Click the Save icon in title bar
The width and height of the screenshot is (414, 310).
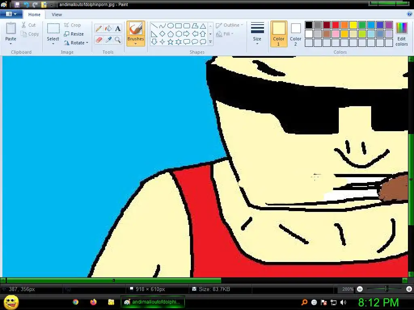[17, 4]
